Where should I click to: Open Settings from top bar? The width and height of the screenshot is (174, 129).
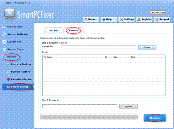pyautogui.click(x=127, y=19)
